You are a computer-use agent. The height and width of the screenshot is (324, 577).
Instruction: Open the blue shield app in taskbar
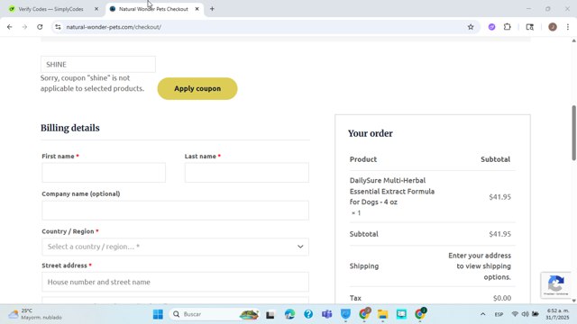[x=345, y=314]
